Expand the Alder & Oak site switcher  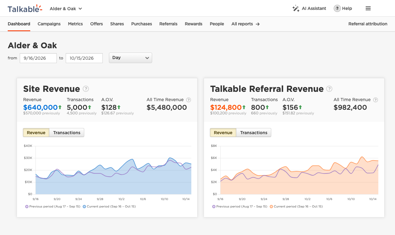66,9
